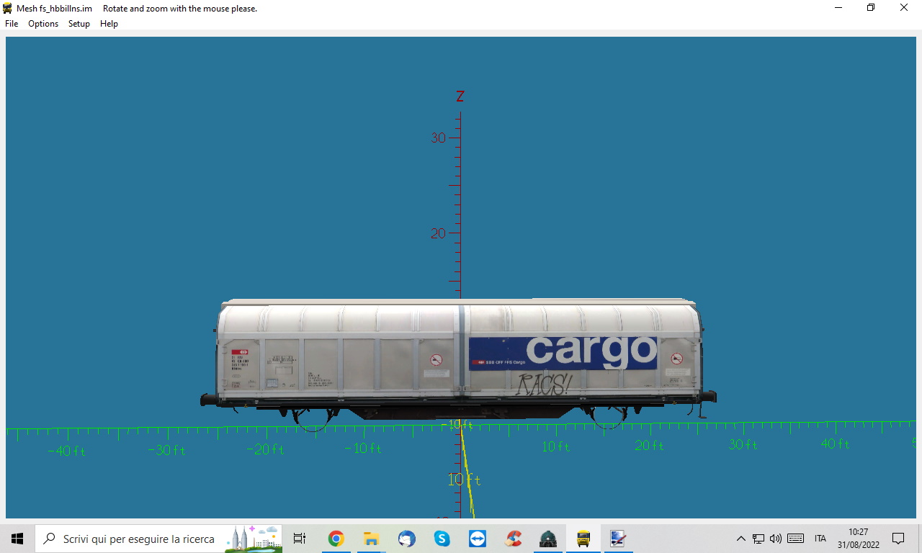Launch Google Chrome from the taskbar
922x553 pixels.
click(336, 539)
